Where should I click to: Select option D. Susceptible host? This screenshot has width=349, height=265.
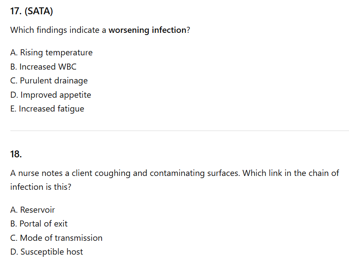[47, 252]
